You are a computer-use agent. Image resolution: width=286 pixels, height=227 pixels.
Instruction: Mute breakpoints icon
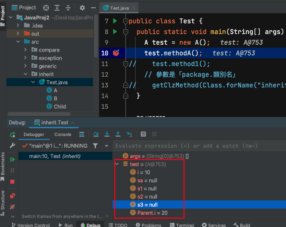[x=12, y=207]
